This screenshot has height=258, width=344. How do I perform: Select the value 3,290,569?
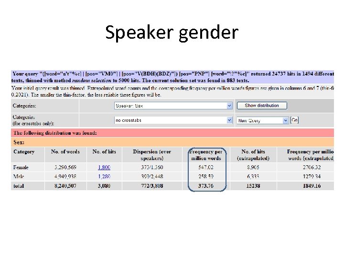click(x=65, y=167)
